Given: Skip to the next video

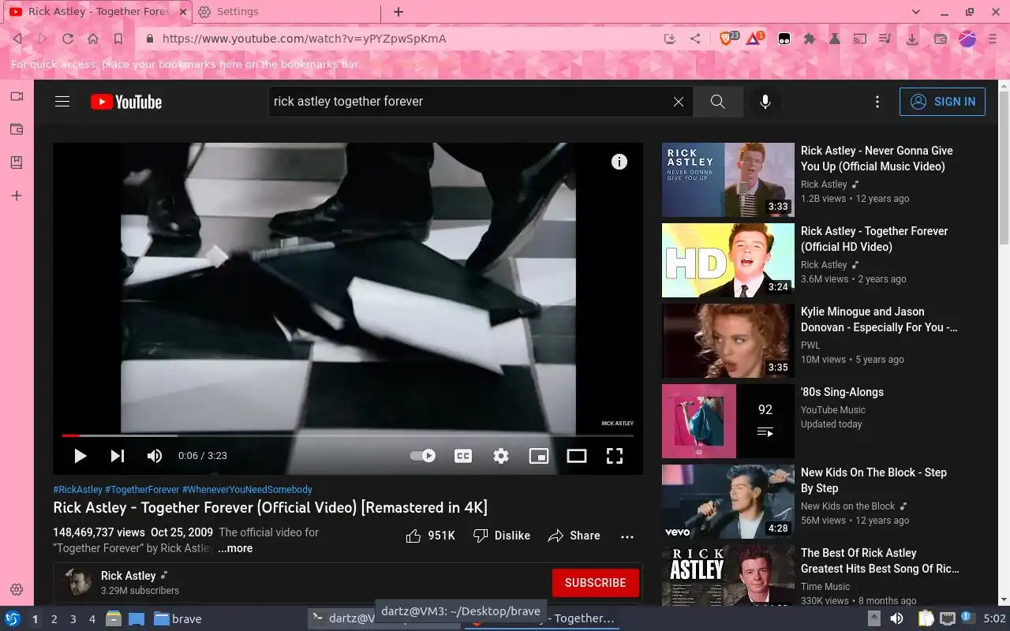Looking at the screenshot, I should pyautogui.click(x=118, y=456).
